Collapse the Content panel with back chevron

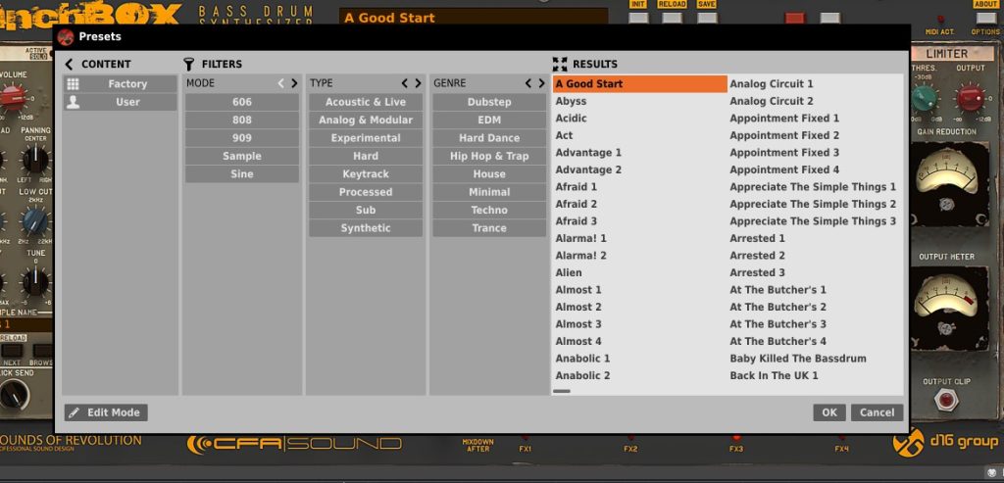pos(70,64)
